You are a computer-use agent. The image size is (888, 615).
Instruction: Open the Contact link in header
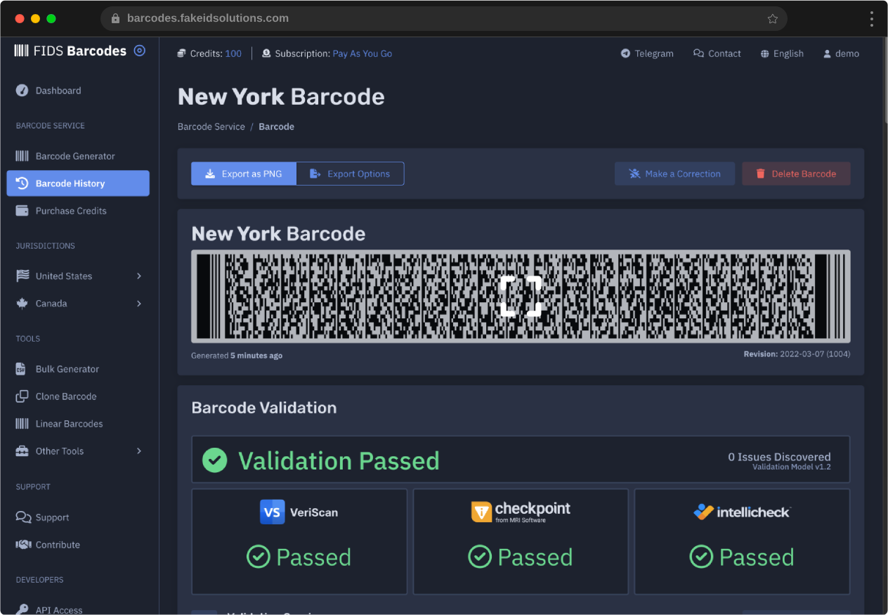point(717,53)
